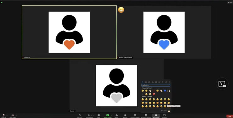
Task: Pick the blue heart emoji in Frequently Used
Action: point(165,91)
